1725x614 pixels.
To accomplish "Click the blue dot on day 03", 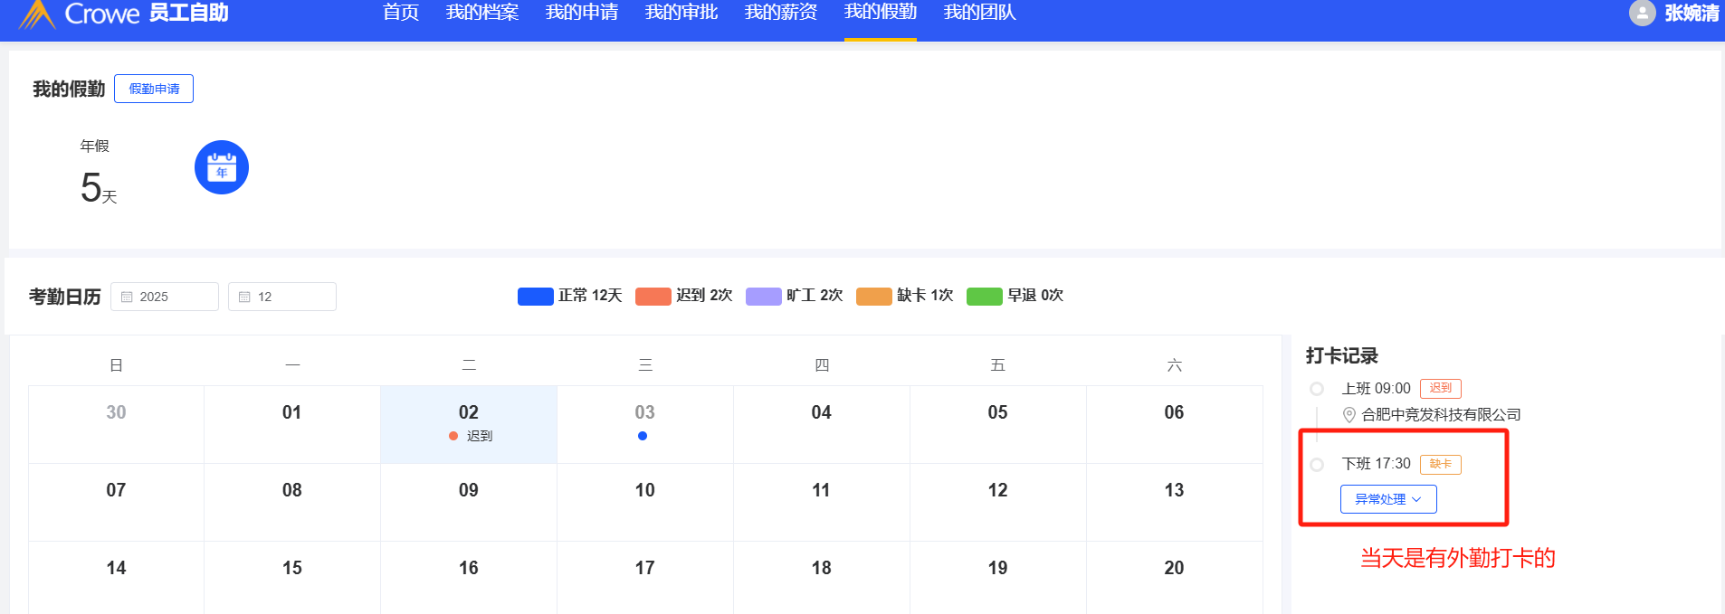I will 643,436.
